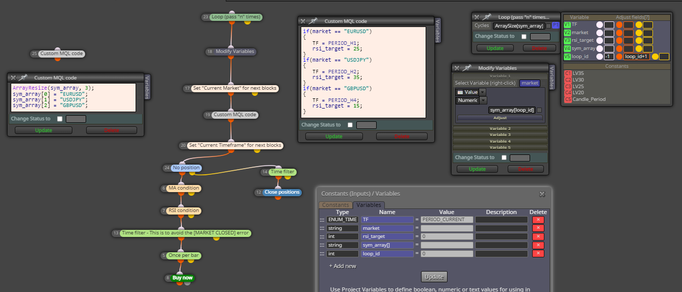
Task: Switch to the Constants tab
Action: [x=335, y=205]
